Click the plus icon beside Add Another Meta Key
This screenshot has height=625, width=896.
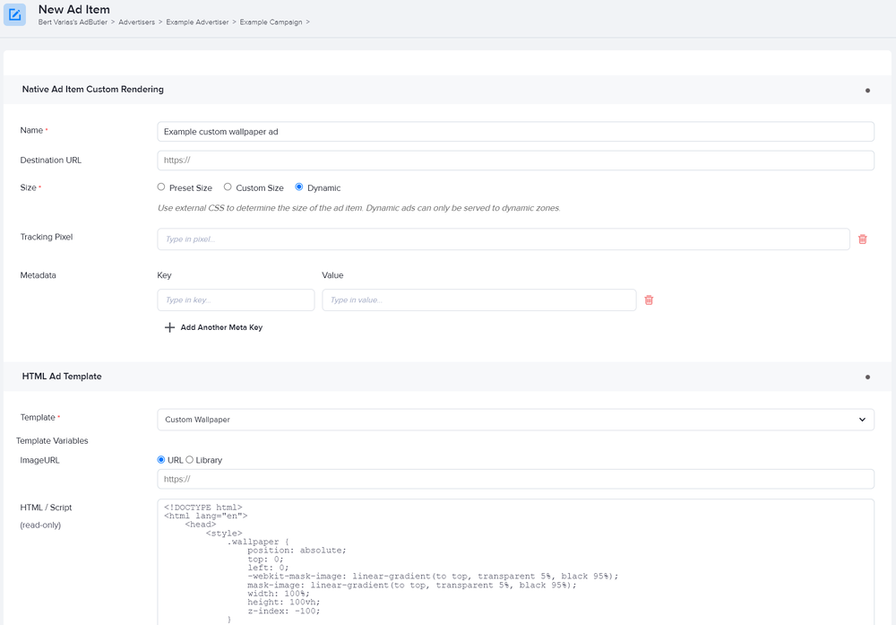pos(169,327)
